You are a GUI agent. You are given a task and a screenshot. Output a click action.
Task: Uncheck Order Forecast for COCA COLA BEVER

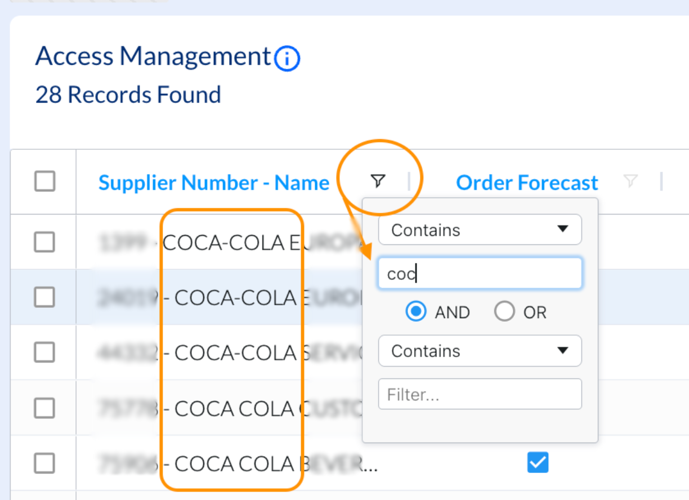pyautogui.click(x=538, y=462)
